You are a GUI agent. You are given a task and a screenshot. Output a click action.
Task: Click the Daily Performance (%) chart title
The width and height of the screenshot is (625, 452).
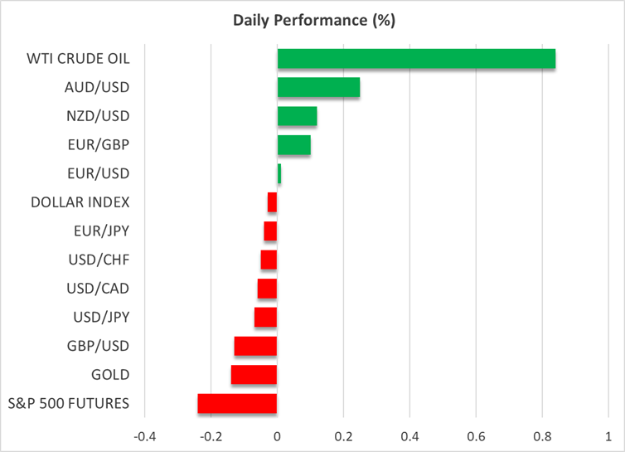(x=312, y=18)
